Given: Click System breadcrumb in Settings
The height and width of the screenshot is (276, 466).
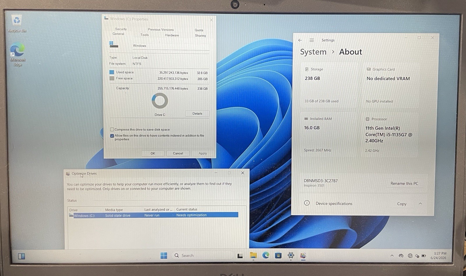Looking at the screenshot, I should pyautogui.click(x=313, y=52).
